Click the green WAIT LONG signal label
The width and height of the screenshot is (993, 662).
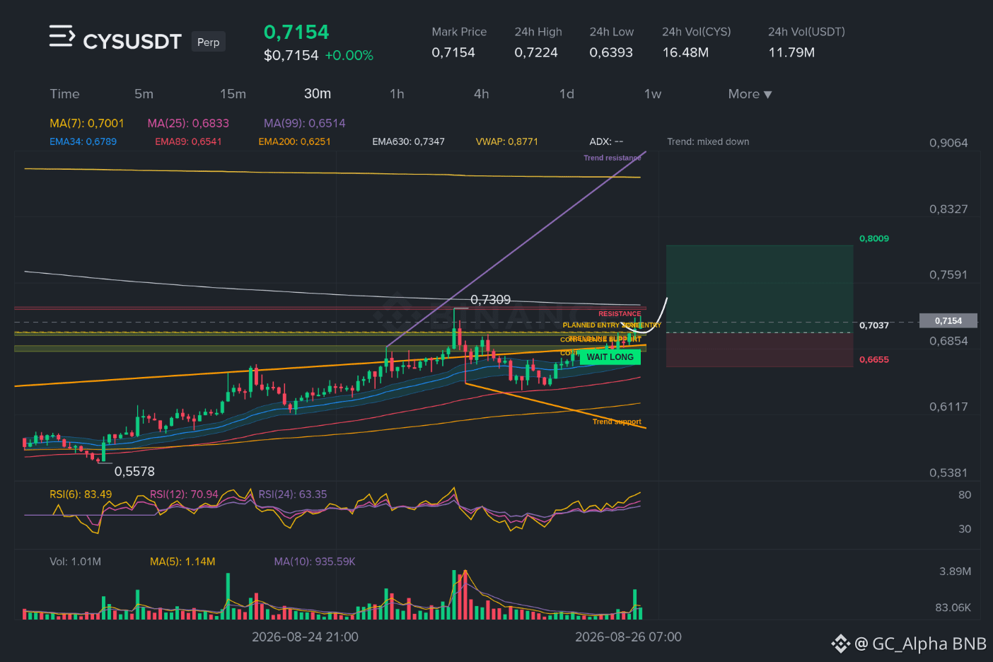pyautogui.click(x=610, y=357)
